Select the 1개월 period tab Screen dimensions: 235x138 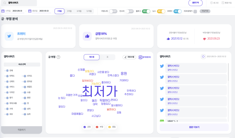60,11
